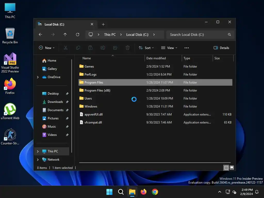Viewport: 264px width, 198px height.
Task: Sort by Name column header
Action: click(111, 58)
